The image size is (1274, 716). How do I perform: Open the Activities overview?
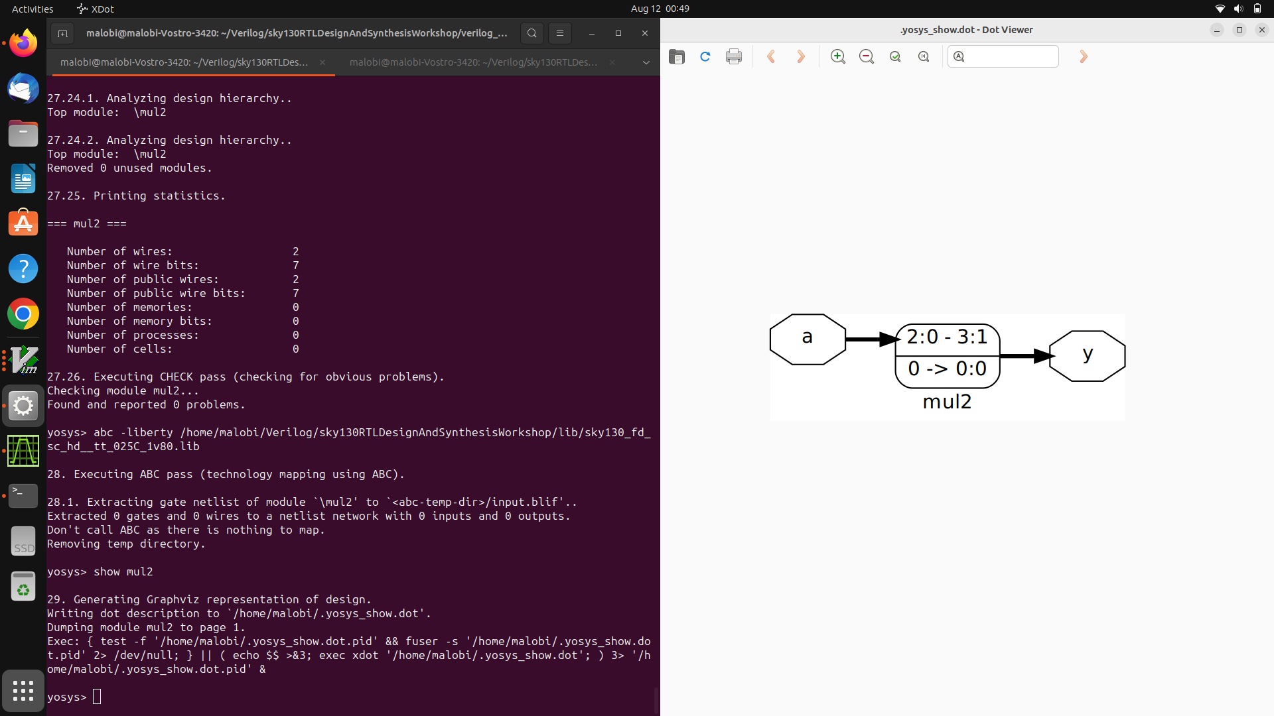[x=32, y=9]
